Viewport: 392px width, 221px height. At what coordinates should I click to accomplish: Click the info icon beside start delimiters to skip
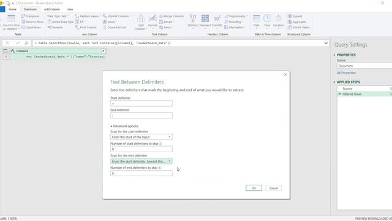coord(160,144)
